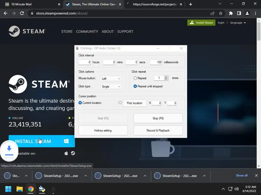Click the installer icon in the taskbar

click(x=42, y=189)
